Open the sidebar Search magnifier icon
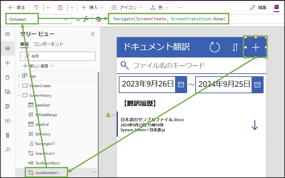Image resolution: width=285 pixels, height=178 pixels. (x=8, y=150)
